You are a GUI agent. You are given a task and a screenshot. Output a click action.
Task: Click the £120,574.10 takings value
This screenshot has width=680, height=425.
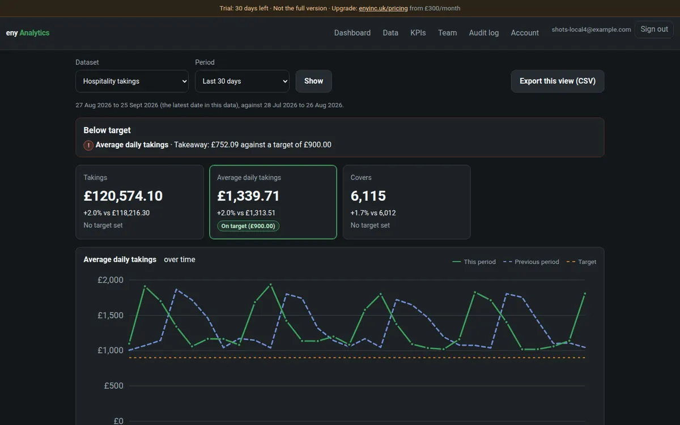(x=123, y=196)
